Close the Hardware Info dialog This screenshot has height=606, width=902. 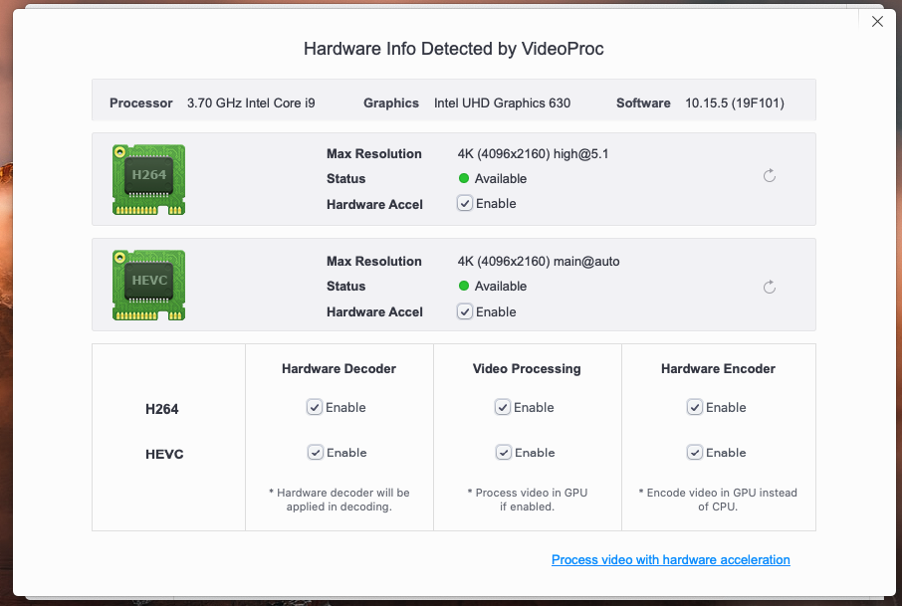tap(877, 21)
